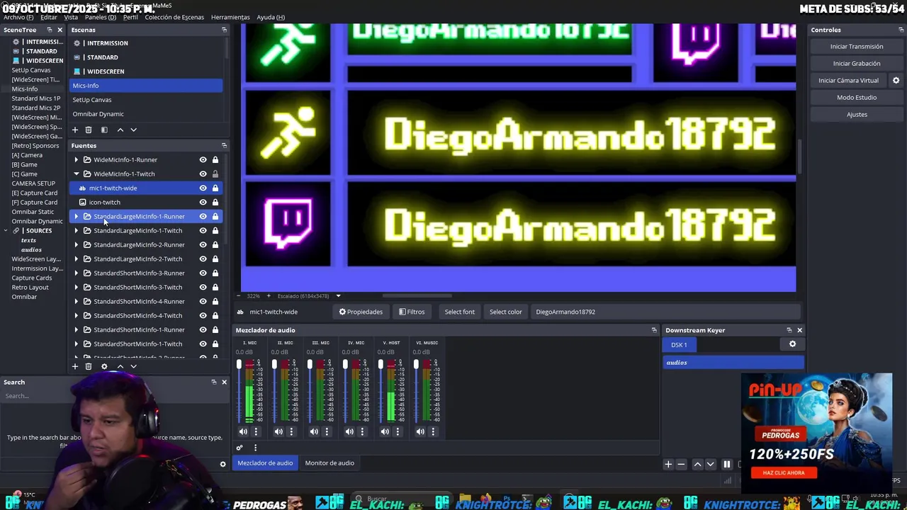
Task: Open the Herramientas menu
Action: click(230, 17)
